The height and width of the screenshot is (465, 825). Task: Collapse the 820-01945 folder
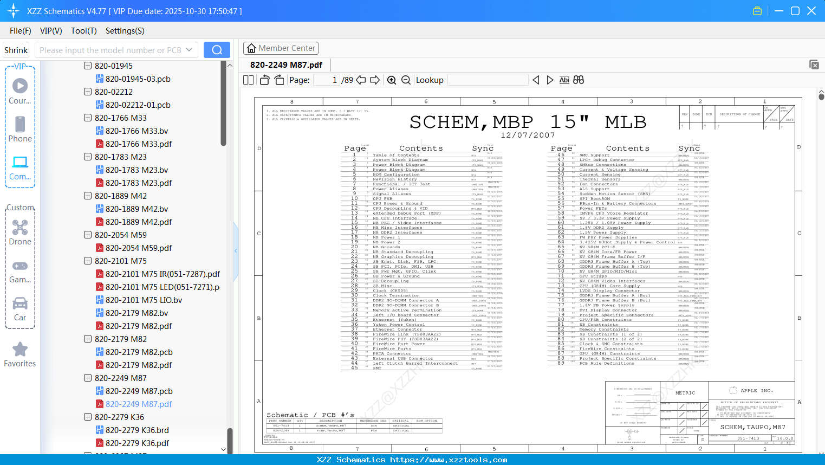88,66
